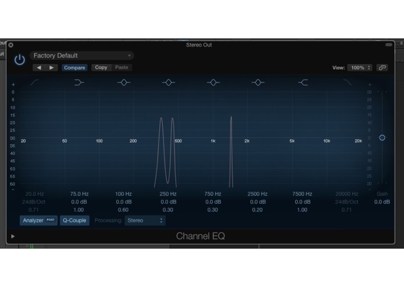Toggle the 2500 Hz parametric band icon
This screenshot has width=404, height=287.
click(258, 82)
